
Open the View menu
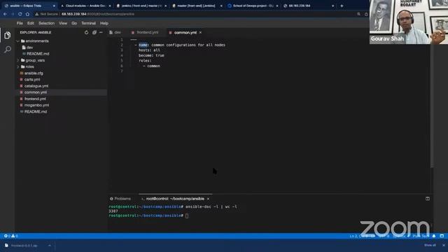63,23
